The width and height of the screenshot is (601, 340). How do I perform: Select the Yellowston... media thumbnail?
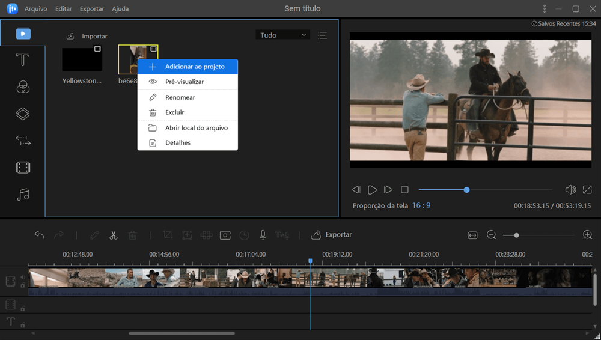pyautogui.click(x=82, y=59)
